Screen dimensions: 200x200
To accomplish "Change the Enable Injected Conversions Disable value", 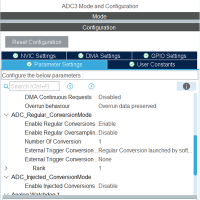I will (x=108, y=186).
